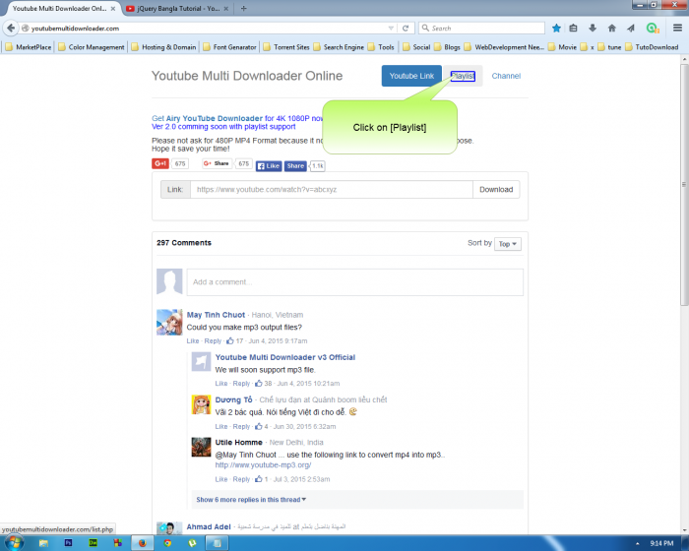Open the Sort by Top dropdown
689x551 pixels.
[x=508, y=244]
